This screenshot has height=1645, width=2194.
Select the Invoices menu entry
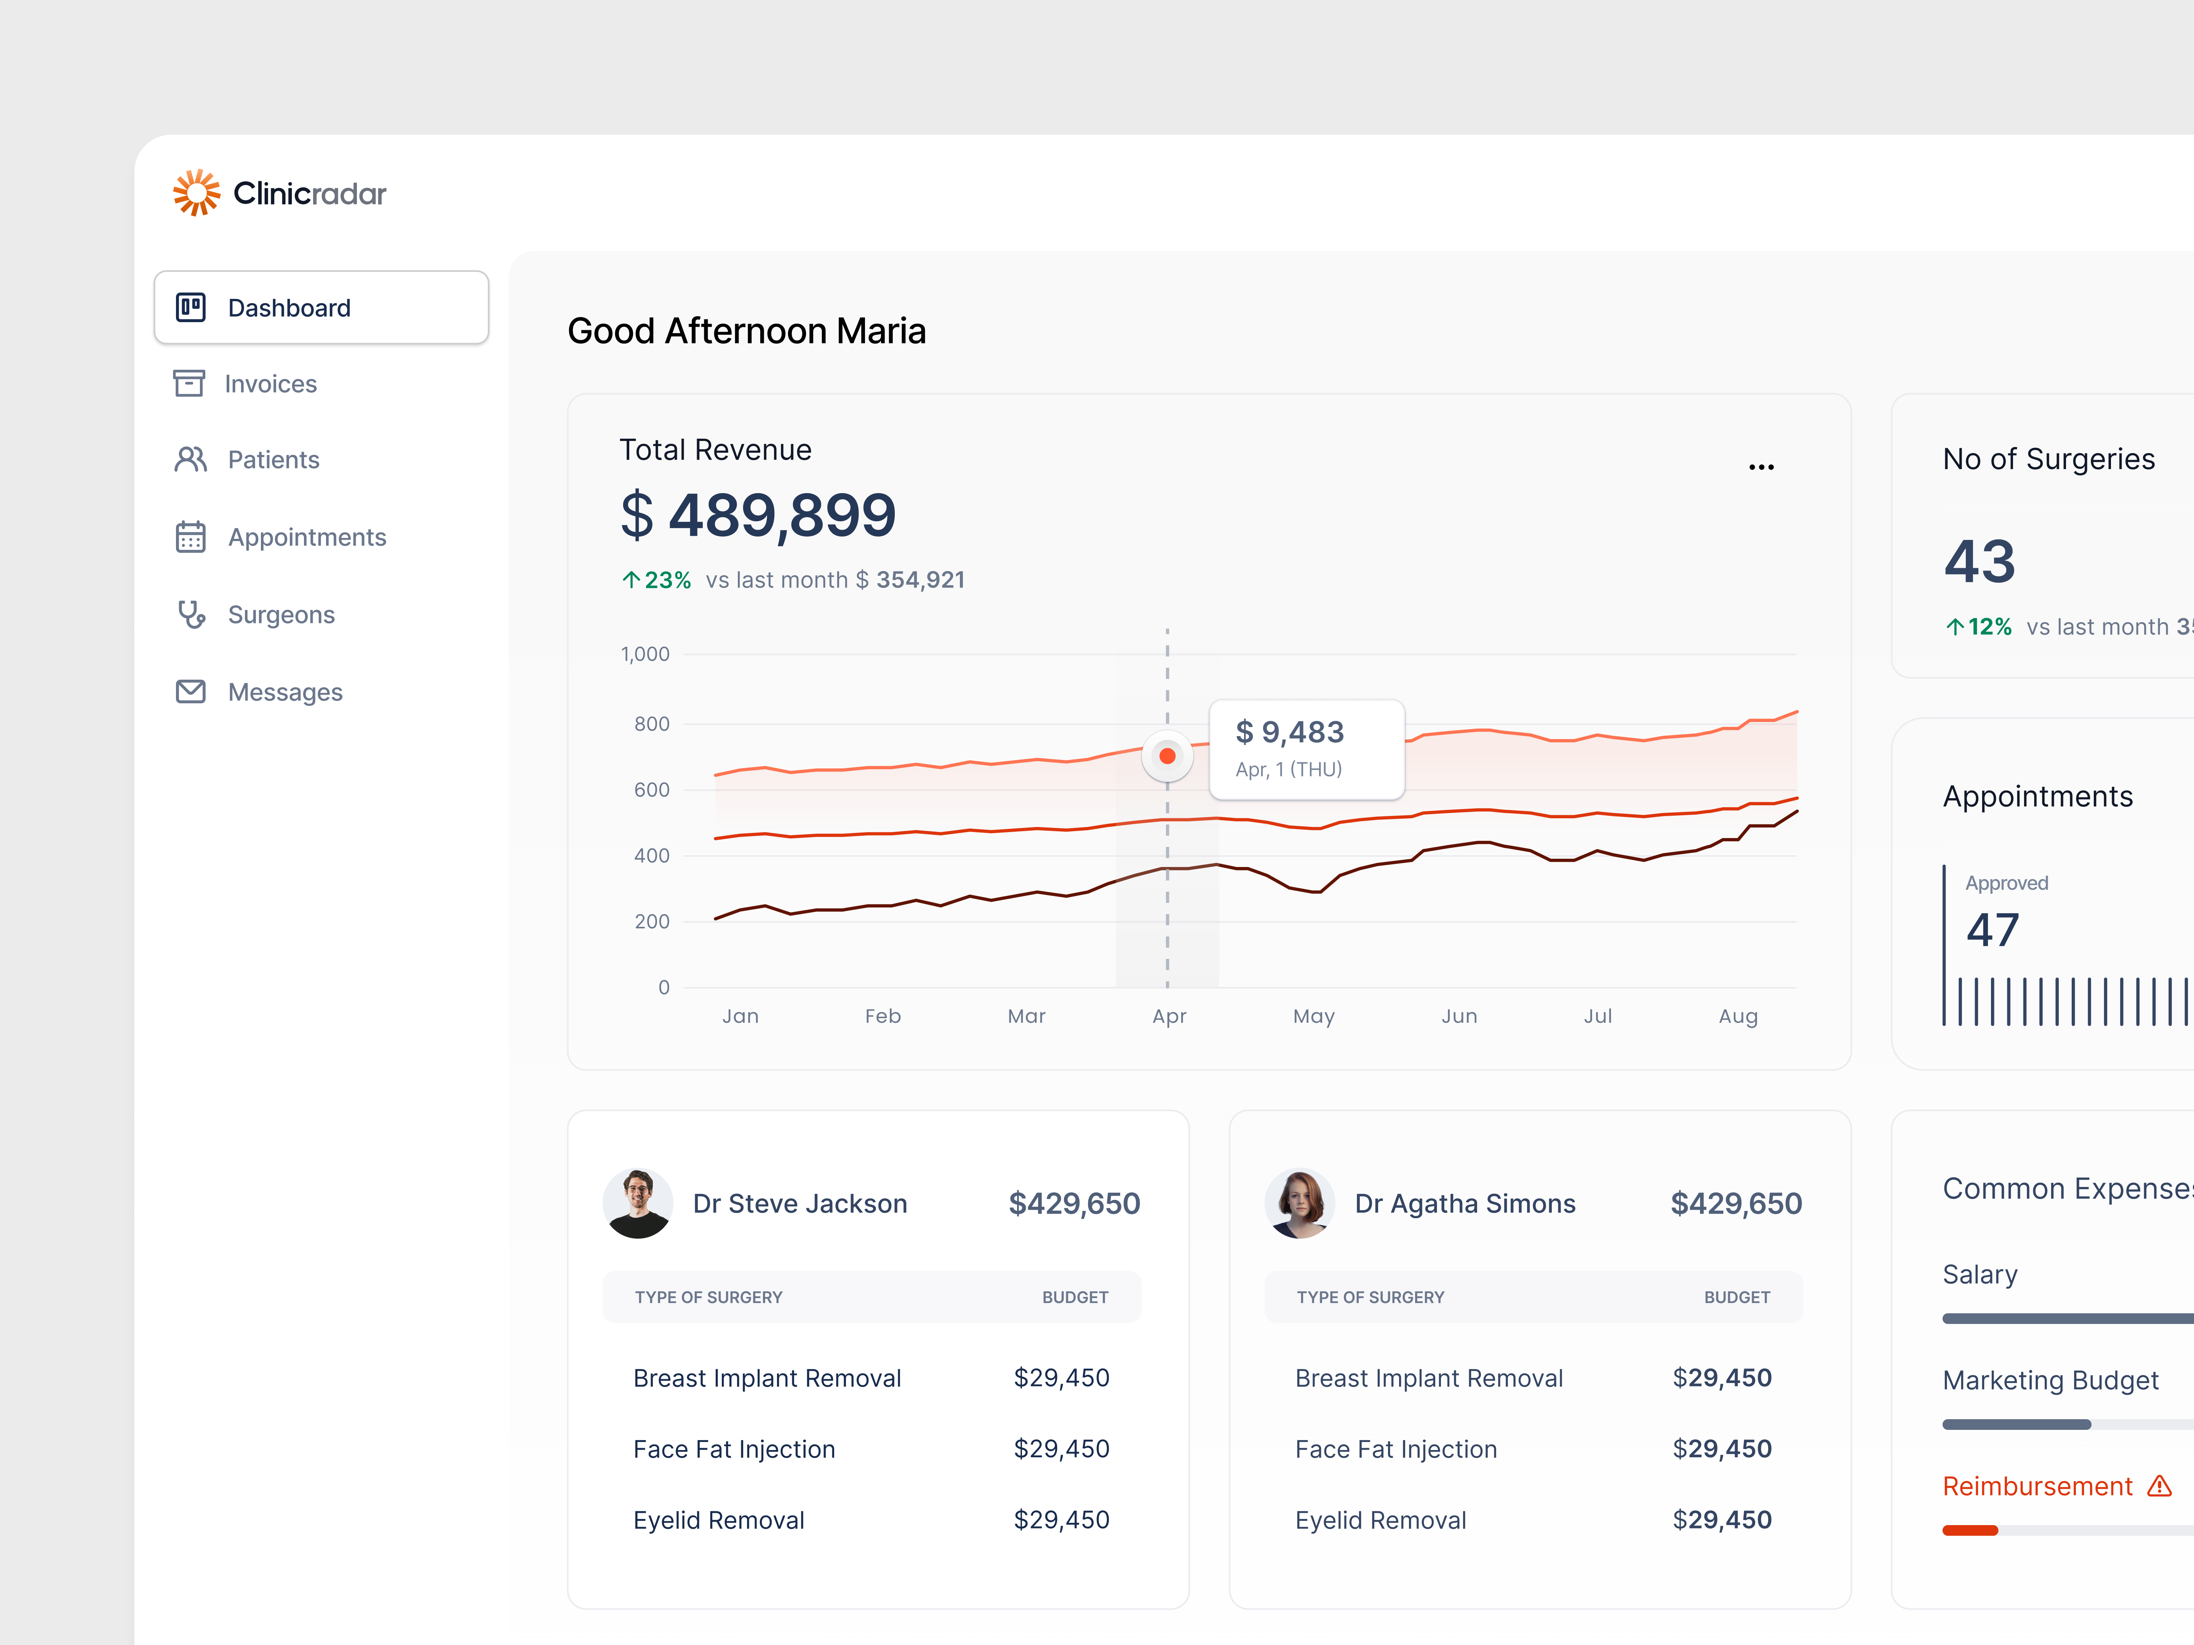[271, 384]
